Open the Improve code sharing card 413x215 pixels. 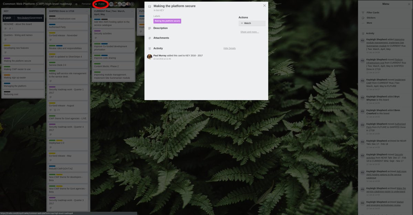(x=113, y=57)
